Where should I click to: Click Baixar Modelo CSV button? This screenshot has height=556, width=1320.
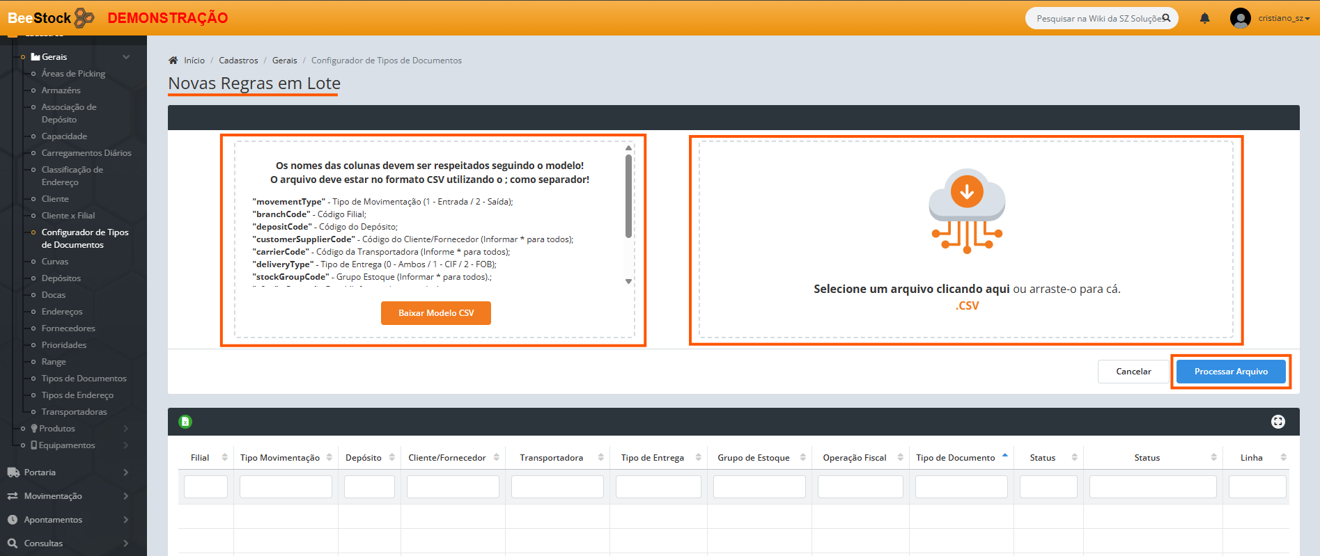435,313
